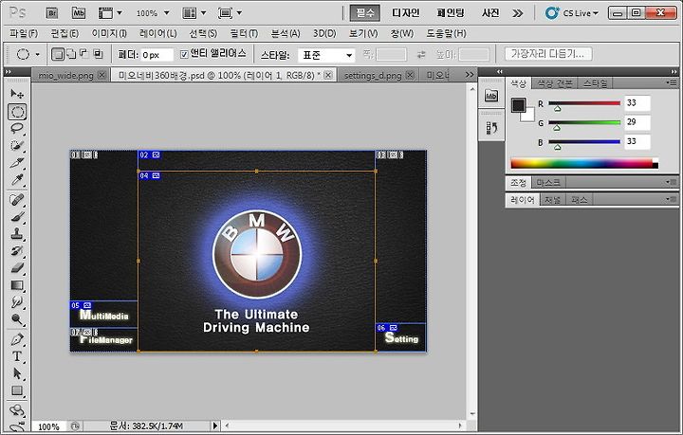This screenshot has height=435, width=683.
Task: Open the status bar info arrow menu
Action: tap(215, 426)
